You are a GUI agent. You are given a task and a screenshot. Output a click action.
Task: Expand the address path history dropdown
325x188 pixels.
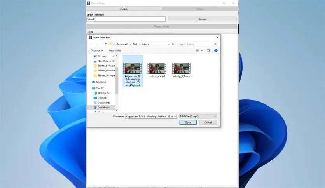pos(169,44)
